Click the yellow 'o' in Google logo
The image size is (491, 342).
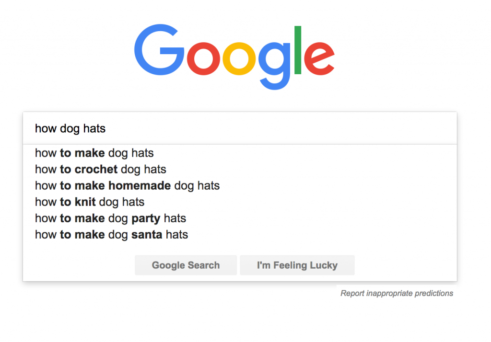(x=239, y=58)
